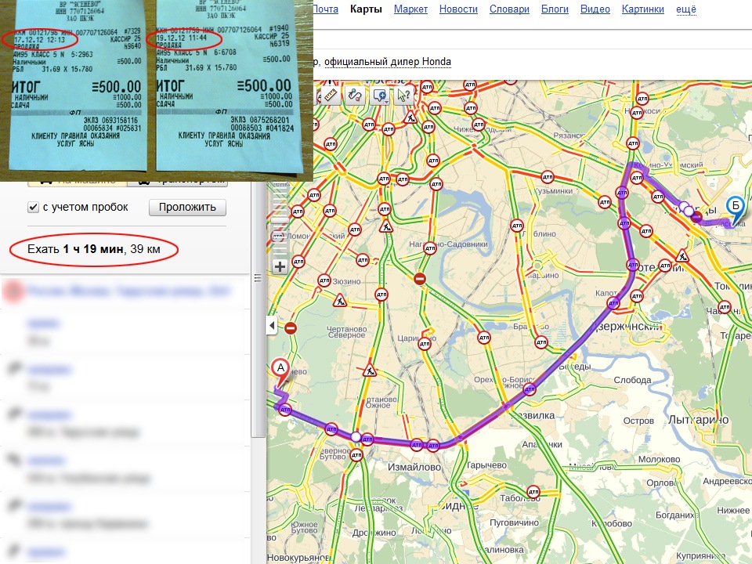Open Почта in top navigation
Viewport: 752px width, 564px height.
[325, 9]
